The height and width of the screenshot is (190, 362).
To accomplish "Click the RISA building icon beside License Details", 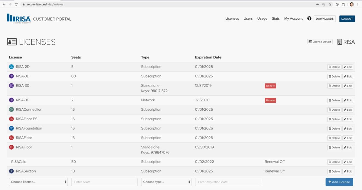I will click(x=340, y=41).
